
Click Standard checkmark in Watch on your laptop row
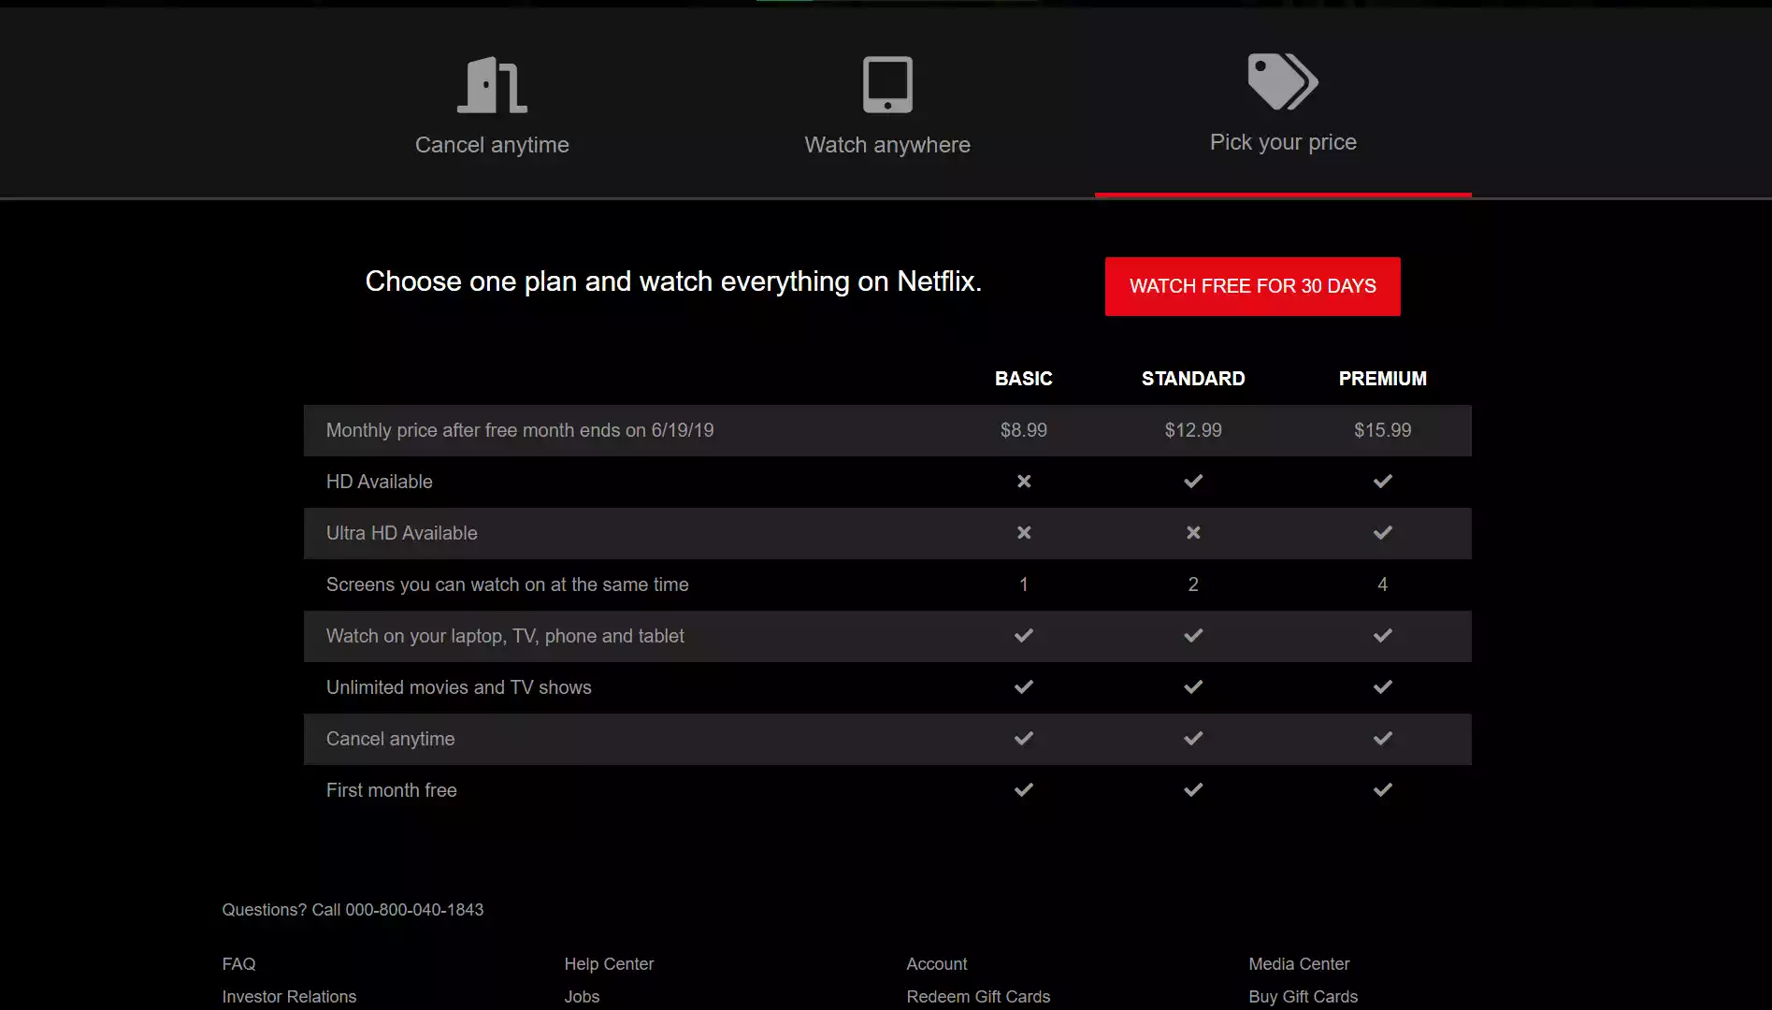coord(1193,636)
